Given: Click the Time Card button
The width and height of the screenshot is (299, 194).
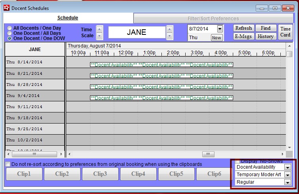Looking at the screenshot, I should pos(286,32).
